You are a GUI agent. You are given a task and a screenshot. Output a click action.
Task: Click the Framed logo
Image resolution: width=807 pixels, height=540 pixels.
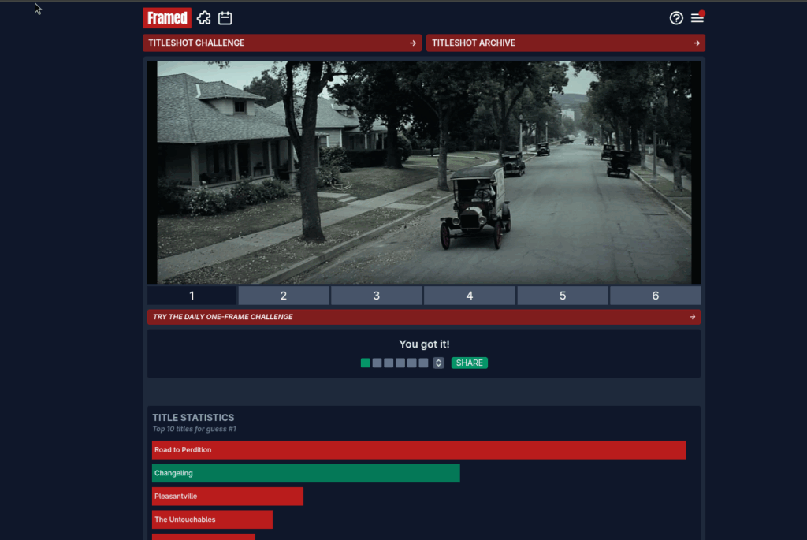click(167, 18)
